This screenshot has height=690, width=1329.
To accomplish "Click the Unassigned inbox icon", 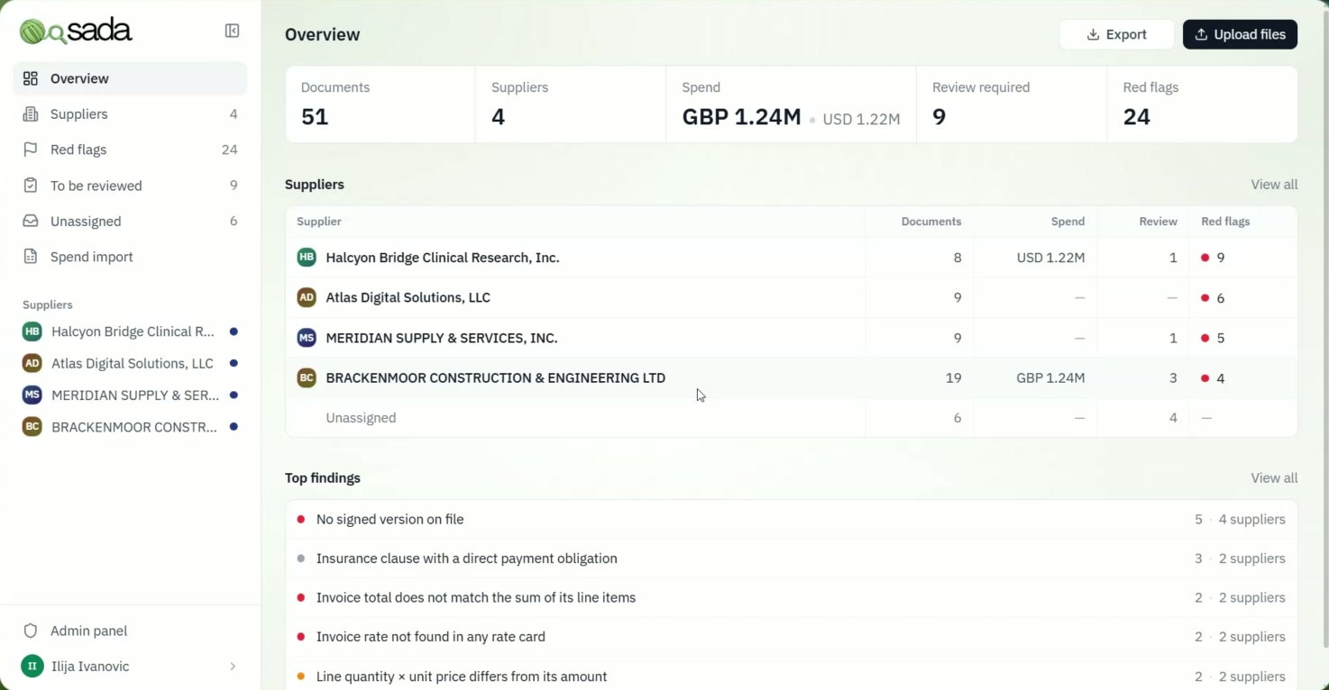I will 31,221.
